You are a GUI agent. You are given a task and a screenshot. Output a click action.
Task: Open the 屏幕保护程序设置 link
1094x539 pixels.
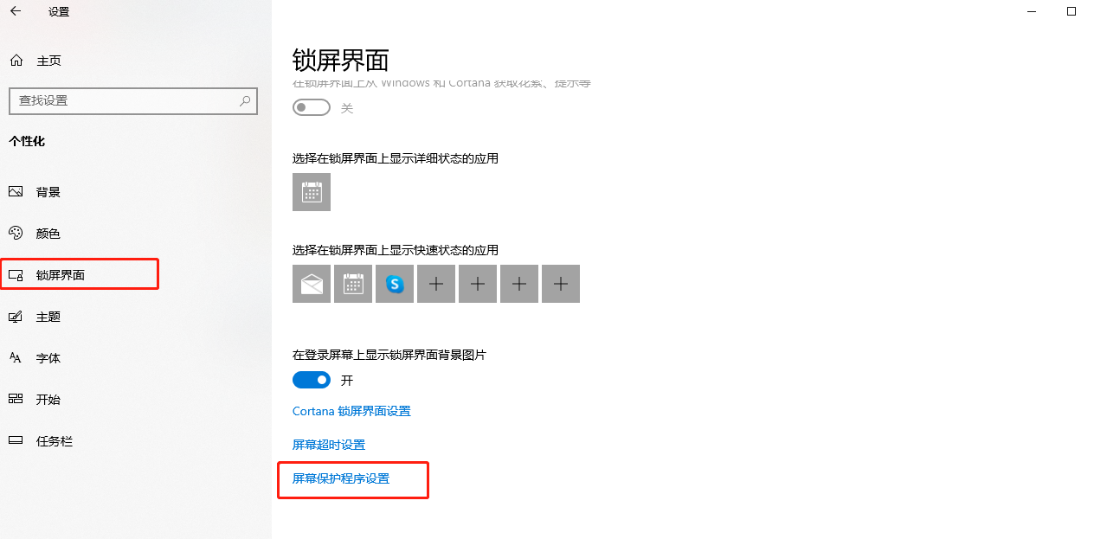tap(341, 478)
